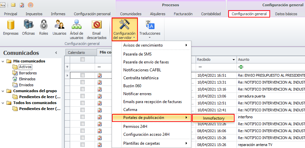Open the Usuarios icon
Viewport: 305px width, 148px height.
pyautogui.click(x=59, y=27)
